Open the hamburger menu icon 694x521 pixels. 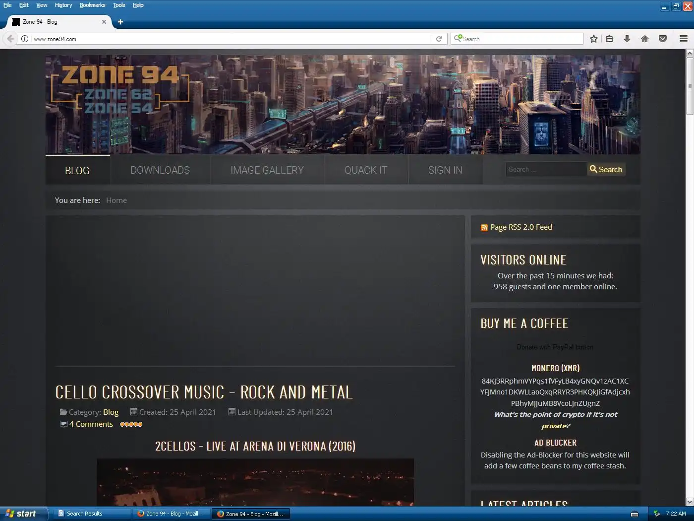pyautogui.click(x=683, y=39)
